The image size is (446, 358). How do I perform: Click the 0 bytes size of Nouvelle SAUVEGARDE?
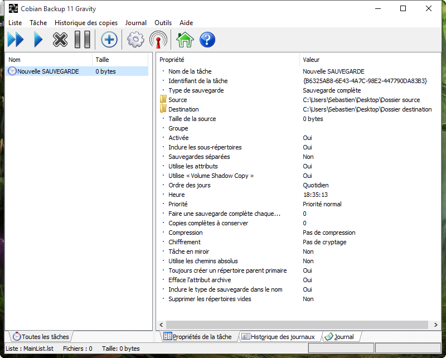[105, 71]
